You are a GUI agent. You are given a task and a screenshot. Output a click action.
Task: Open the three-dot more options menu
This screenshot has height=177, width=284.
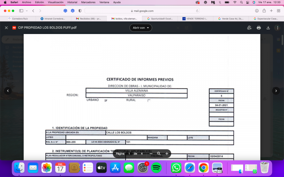[278, 28]
